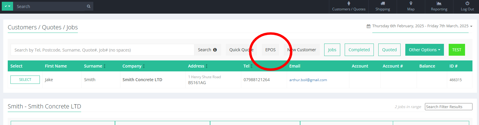
Task: Click the magnifier icon in top search
Action: (x=89, y=6)
